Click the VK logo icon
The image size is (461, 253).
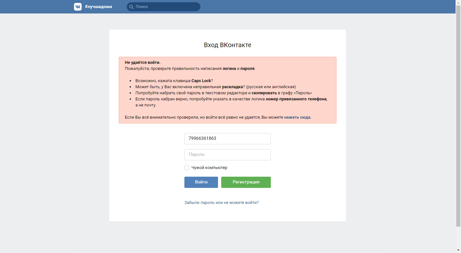(x=78, y=7)
